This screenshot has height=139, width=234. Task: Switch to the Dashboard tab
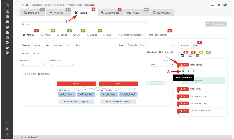coord(32,13)
